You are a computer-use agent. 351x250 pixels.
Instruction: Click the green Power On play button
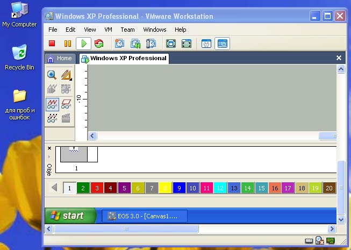[83, 44]
